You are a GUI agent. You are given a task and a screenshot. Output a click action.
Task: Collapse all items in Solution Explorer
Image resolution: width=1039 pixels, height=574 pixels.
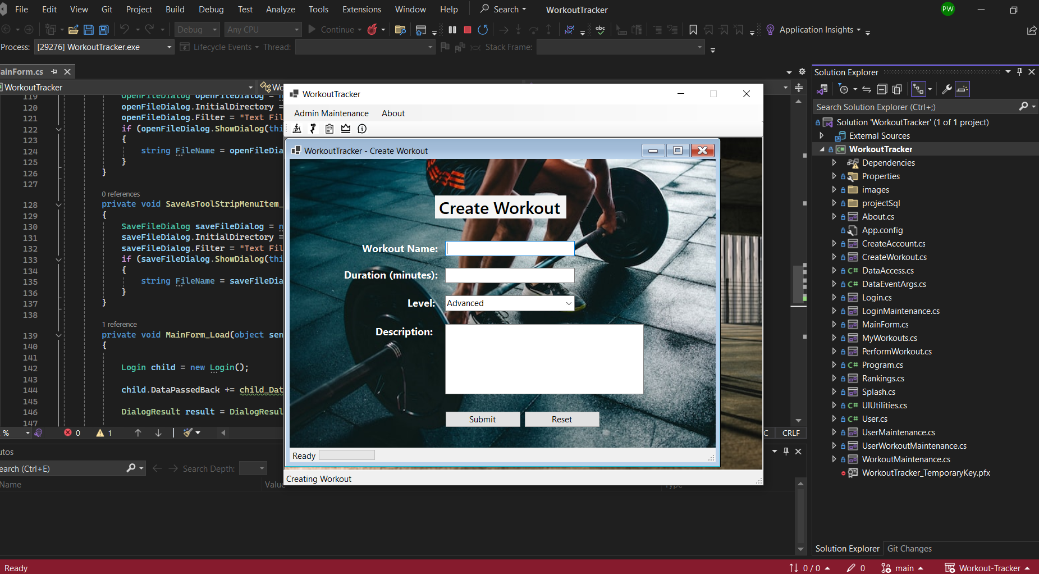pyautogui.click(x=882, y=89)
